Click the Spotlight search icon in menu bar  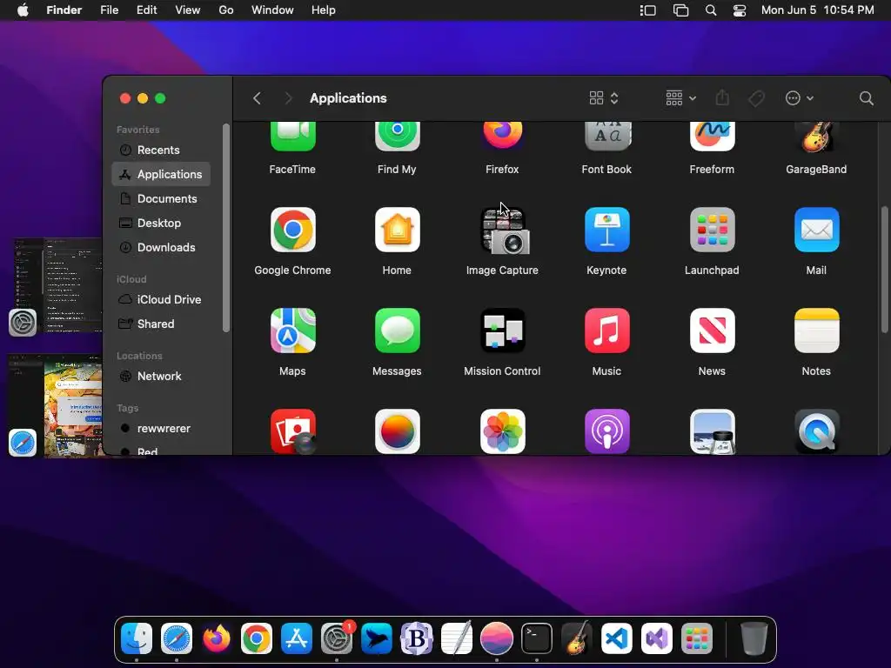pos(711,10)
